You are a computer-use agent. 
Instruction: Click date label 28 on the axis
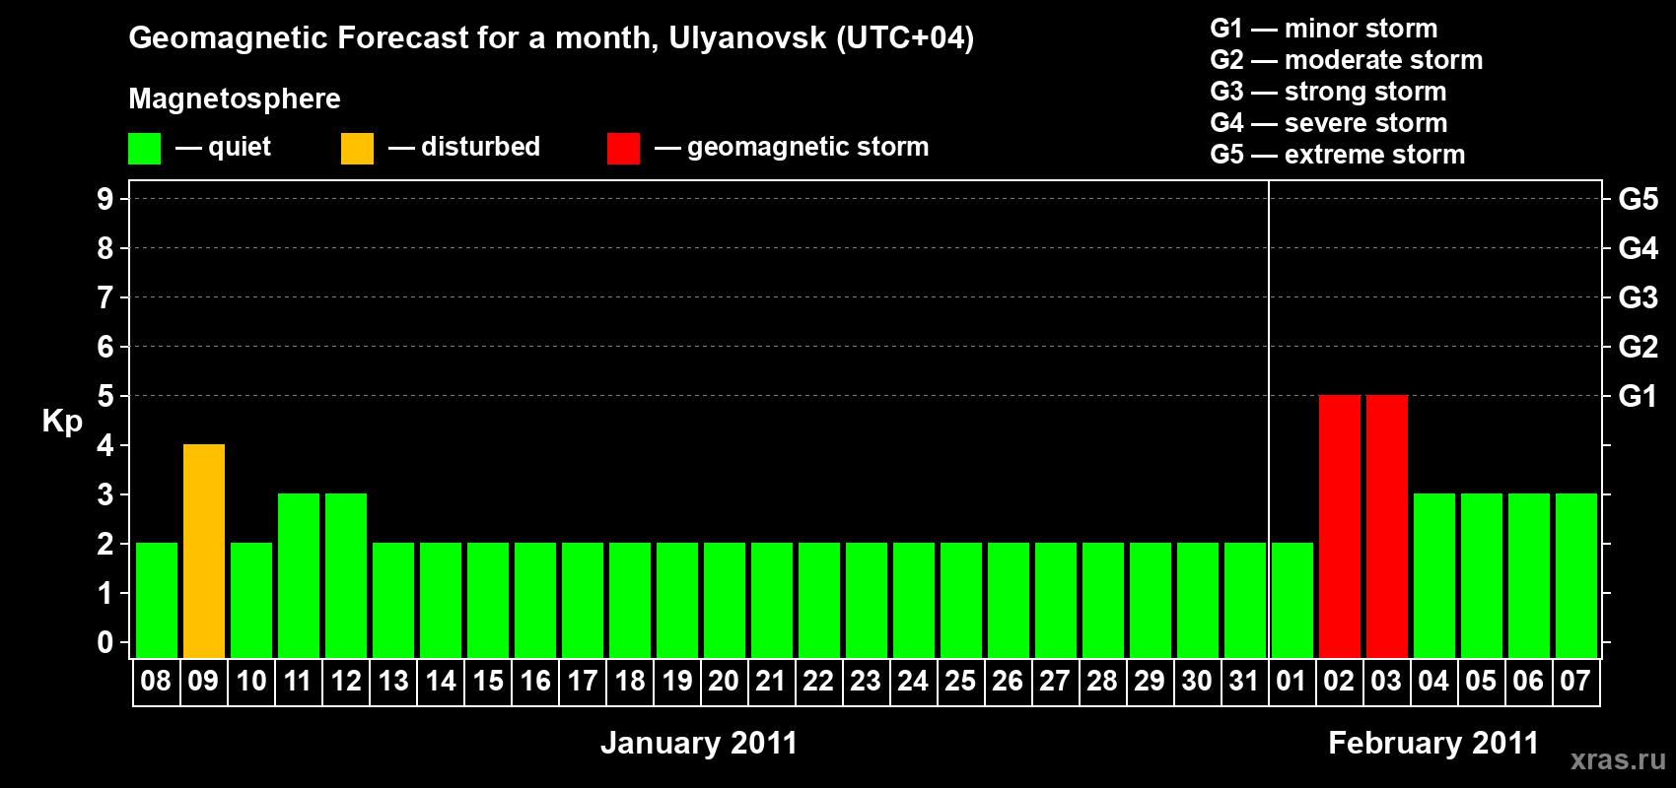(x=1102, y=681)
